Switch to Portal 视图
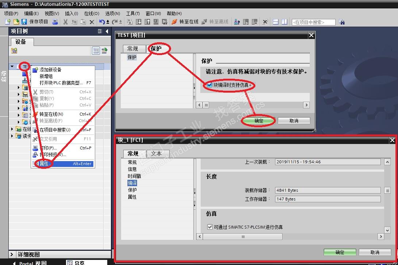Image resolution: width=398 pixels, height=265 pixels. click(x=33, y=263)
